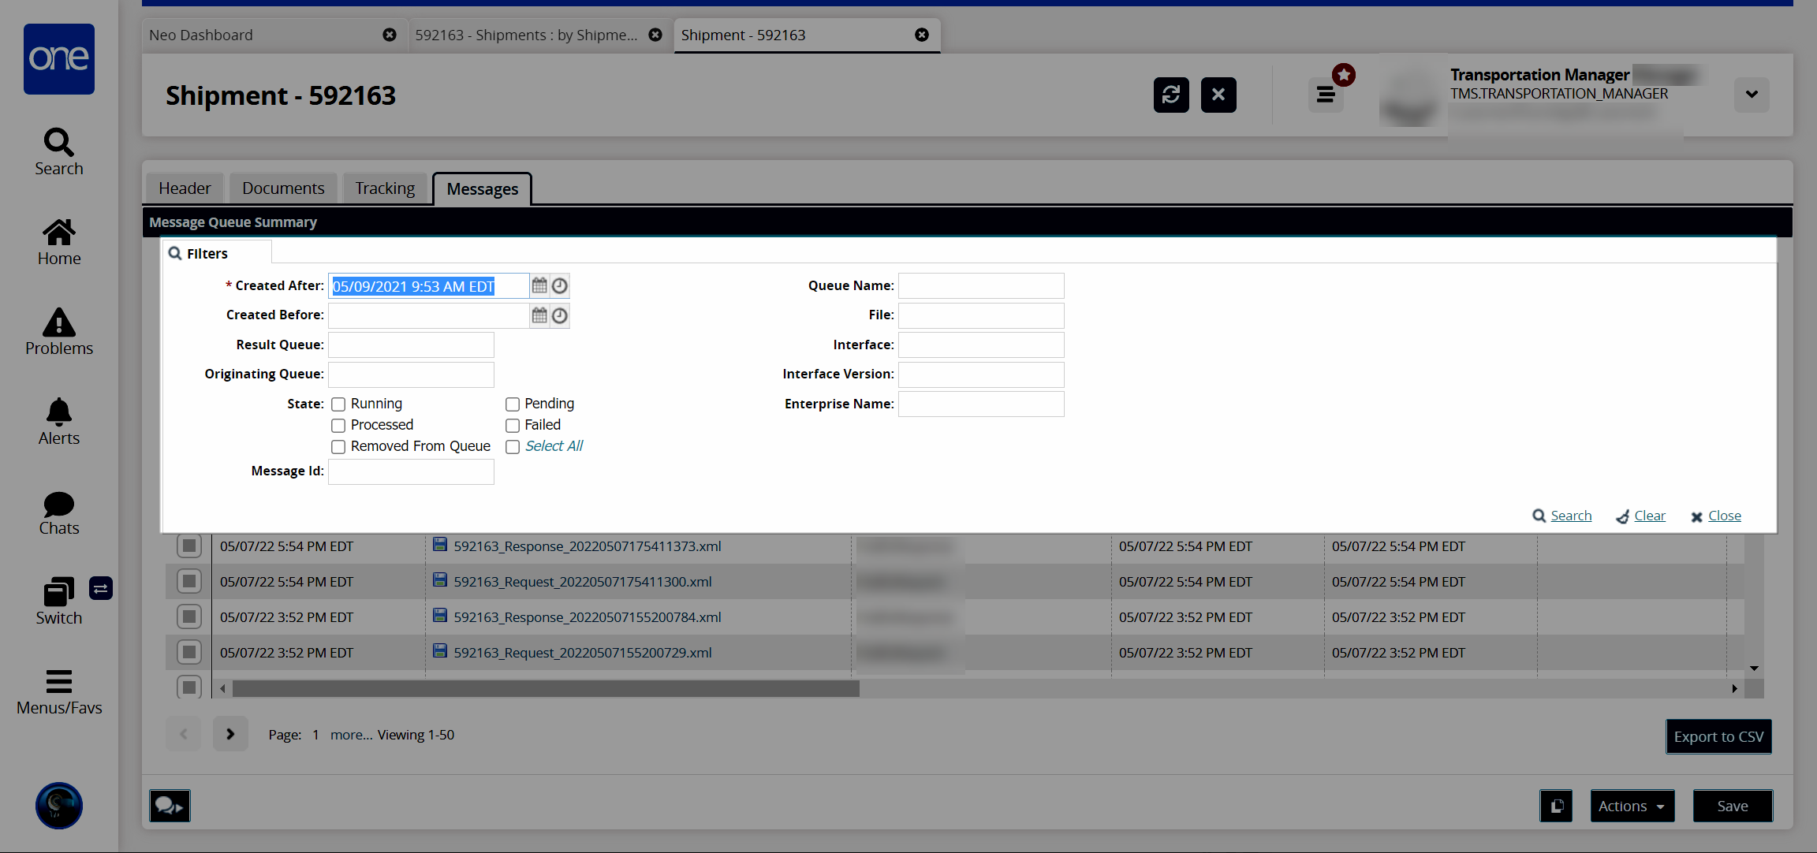Click the calendar icon next to Created After

click(x=539, y=286)
